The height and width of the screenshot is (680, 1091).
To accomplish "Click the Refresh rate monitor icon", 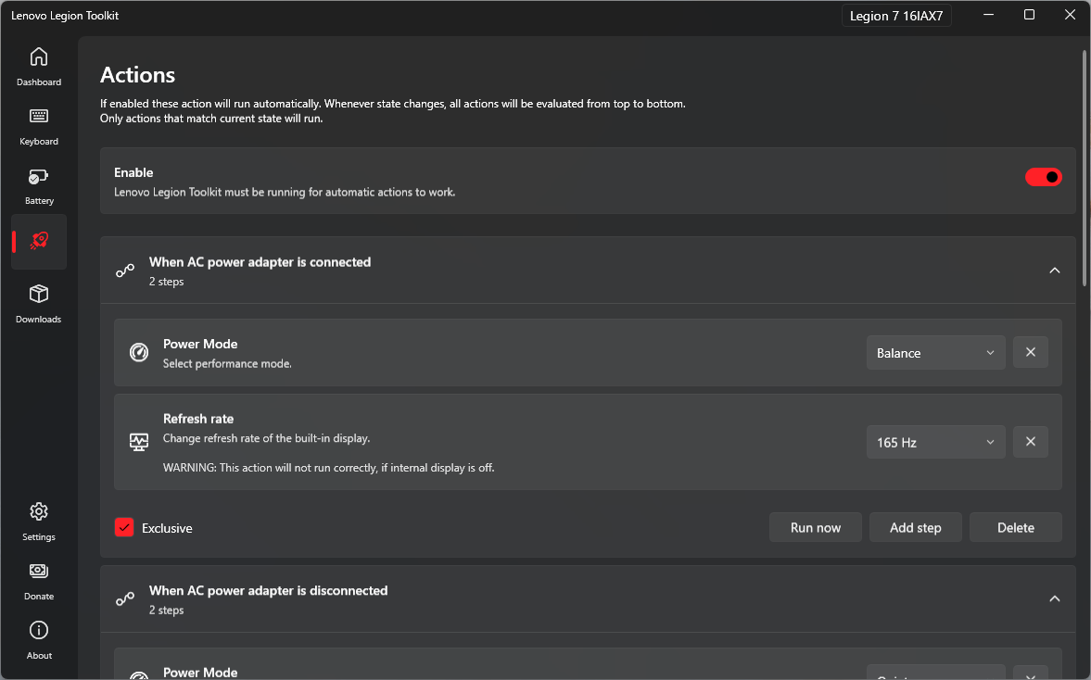I will (139, 442).
